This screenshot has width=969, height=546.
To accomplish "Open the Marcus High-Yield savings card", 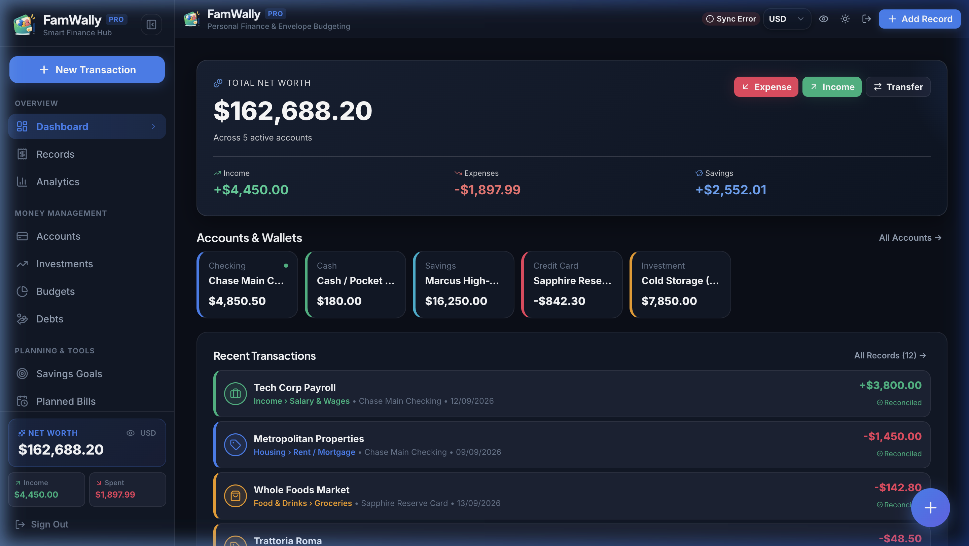I will [463, 284].
